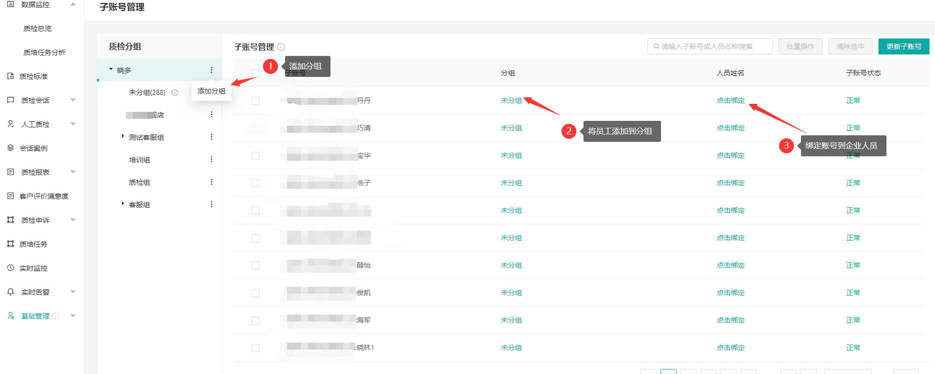Click the 数据监控 chart icon

click(10, 4)
